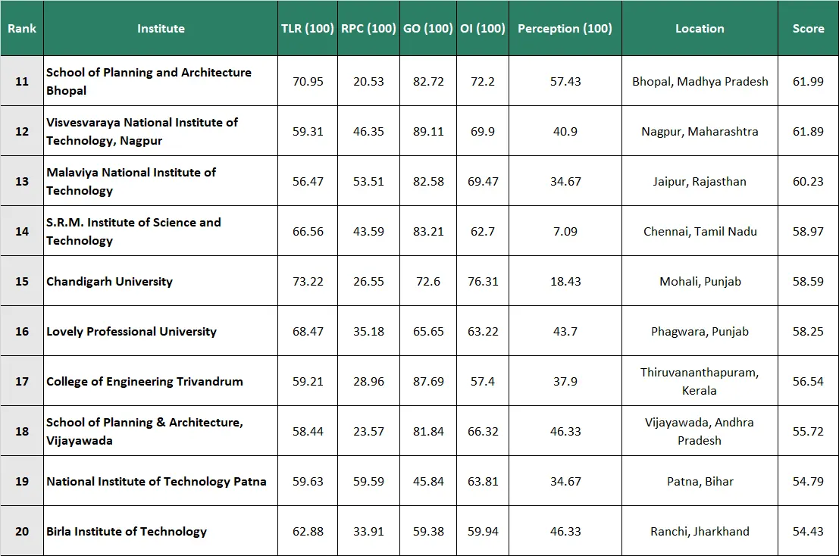Select the Institute column header

coord(161,29)
